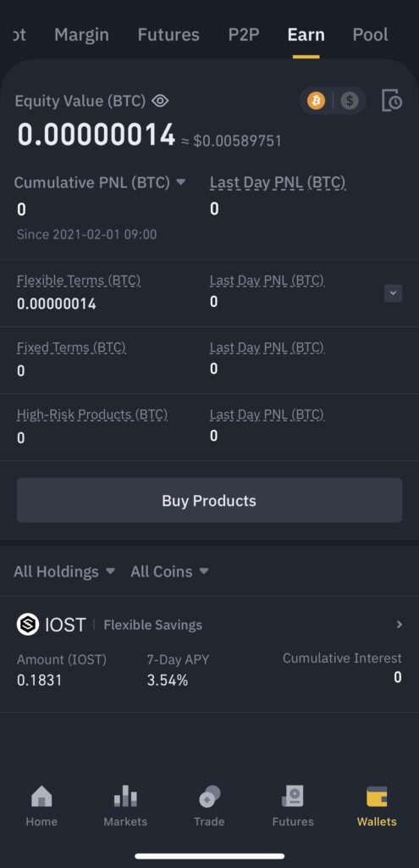419x868 pixels.
Task: Toggle equity value visibility eye icon
Action: pyautogui.click(x=160, y=101)
